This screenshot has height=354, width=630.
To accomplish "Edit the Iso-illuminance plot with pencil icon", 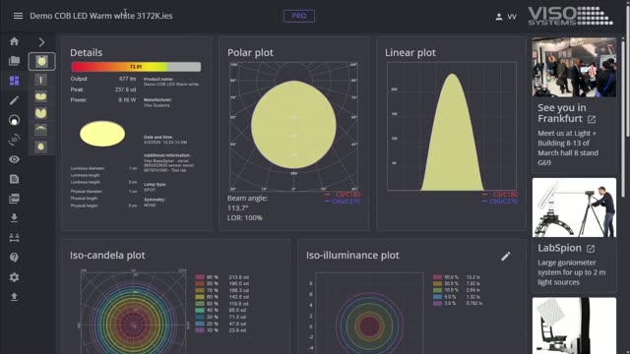I will coord(506,256).
